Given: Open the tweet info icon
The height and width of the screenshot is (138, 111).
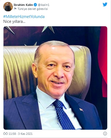Looking at the screenshot, I should coord(105,134).
